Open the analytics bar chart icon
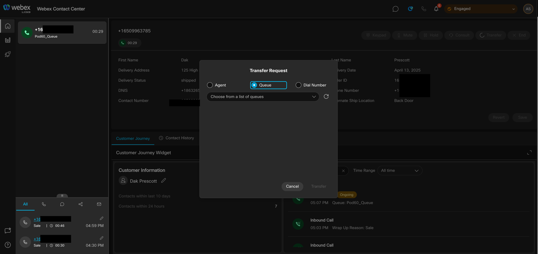Image resolution: width=538 pixels, height=254 pixels. click(8, 40)
